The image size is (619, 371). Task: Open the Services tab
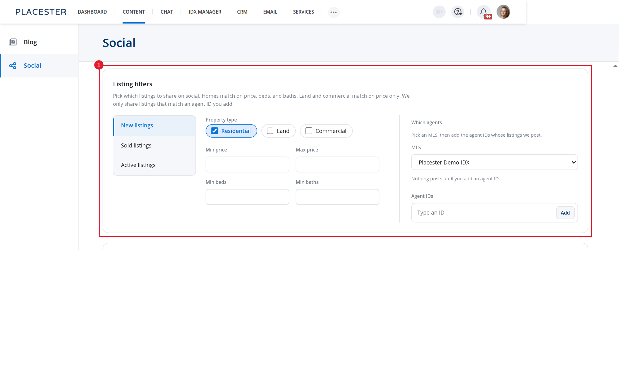[x=303, y=12]
